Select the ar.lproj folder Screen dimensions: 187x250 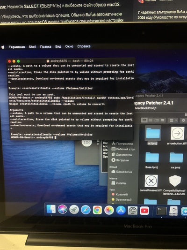[x=153, y=135]
